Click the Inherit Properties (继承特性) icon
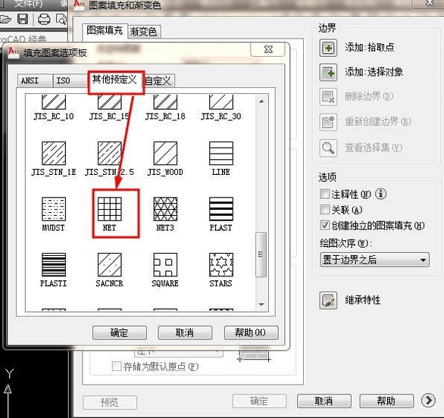Viewport: 444px width, 418px height. click(328, 301)
